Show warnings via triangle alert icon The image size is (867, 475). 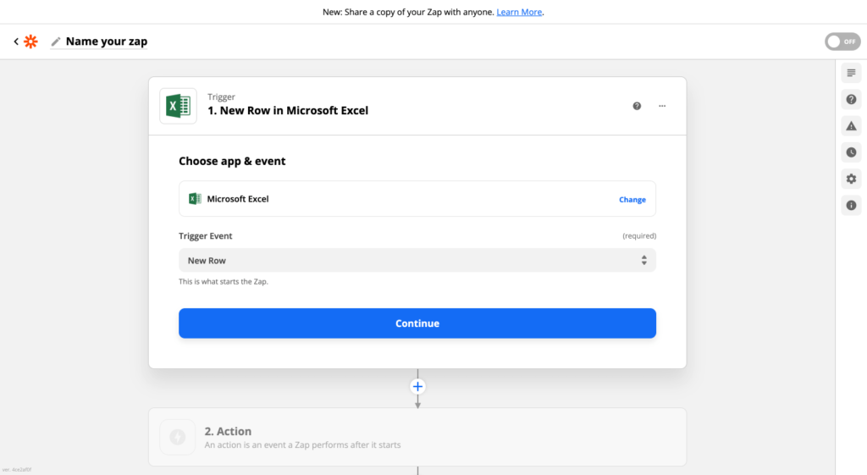(x=851, y=126)
